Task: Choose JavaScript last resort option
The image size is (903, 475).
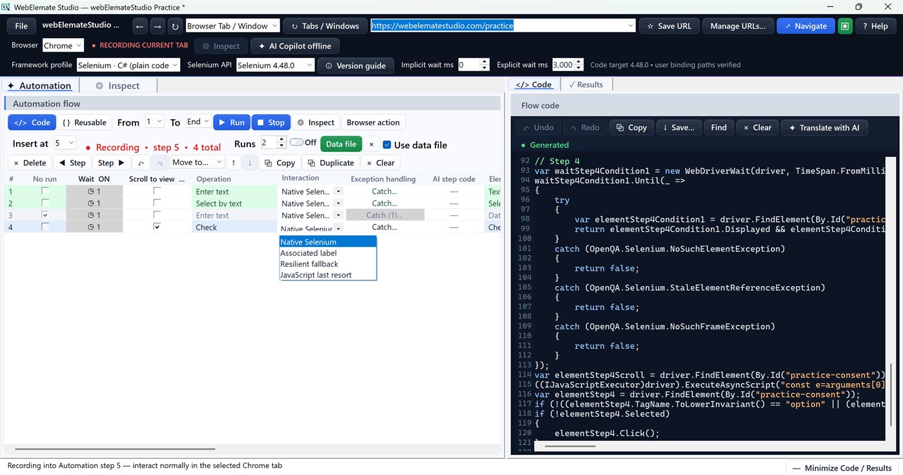Action: tap(328, 275)
